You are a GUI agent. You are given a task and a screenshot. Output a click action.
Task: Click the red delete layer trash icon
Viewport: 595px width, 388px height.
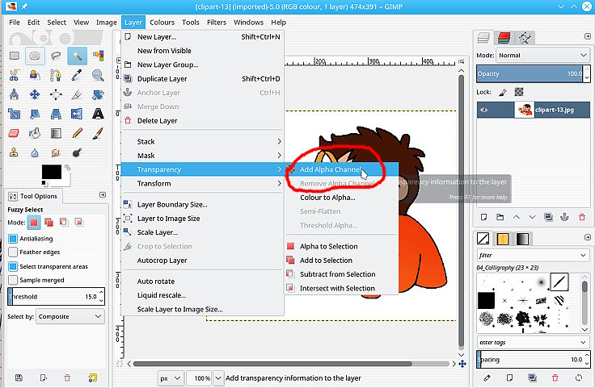coord(582,217)
